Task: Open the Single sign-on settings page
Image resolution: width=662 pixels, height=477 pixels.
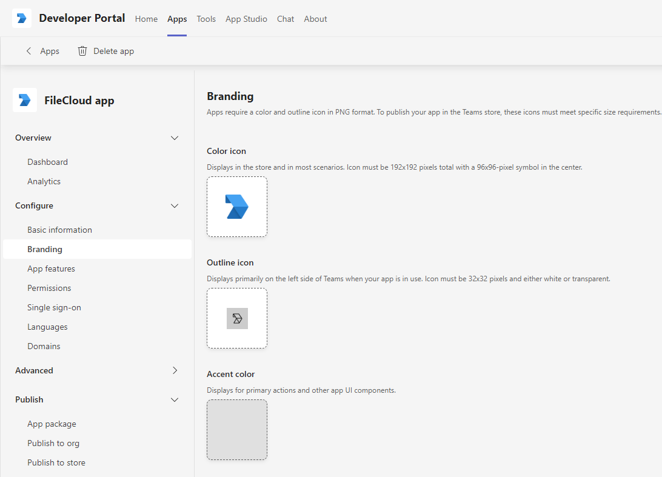Action: click(54, 307)
